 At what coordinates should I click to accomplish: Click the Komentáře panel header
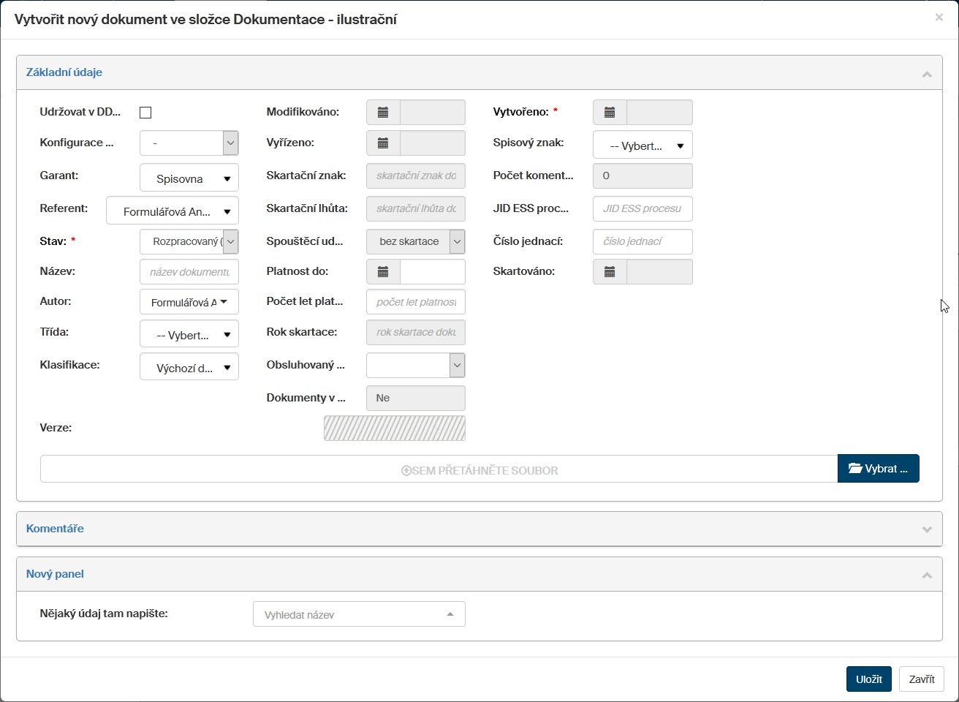pos(56,529)
